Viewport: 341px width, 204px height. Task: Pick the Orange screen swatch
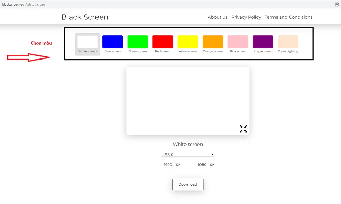point(213,44)
